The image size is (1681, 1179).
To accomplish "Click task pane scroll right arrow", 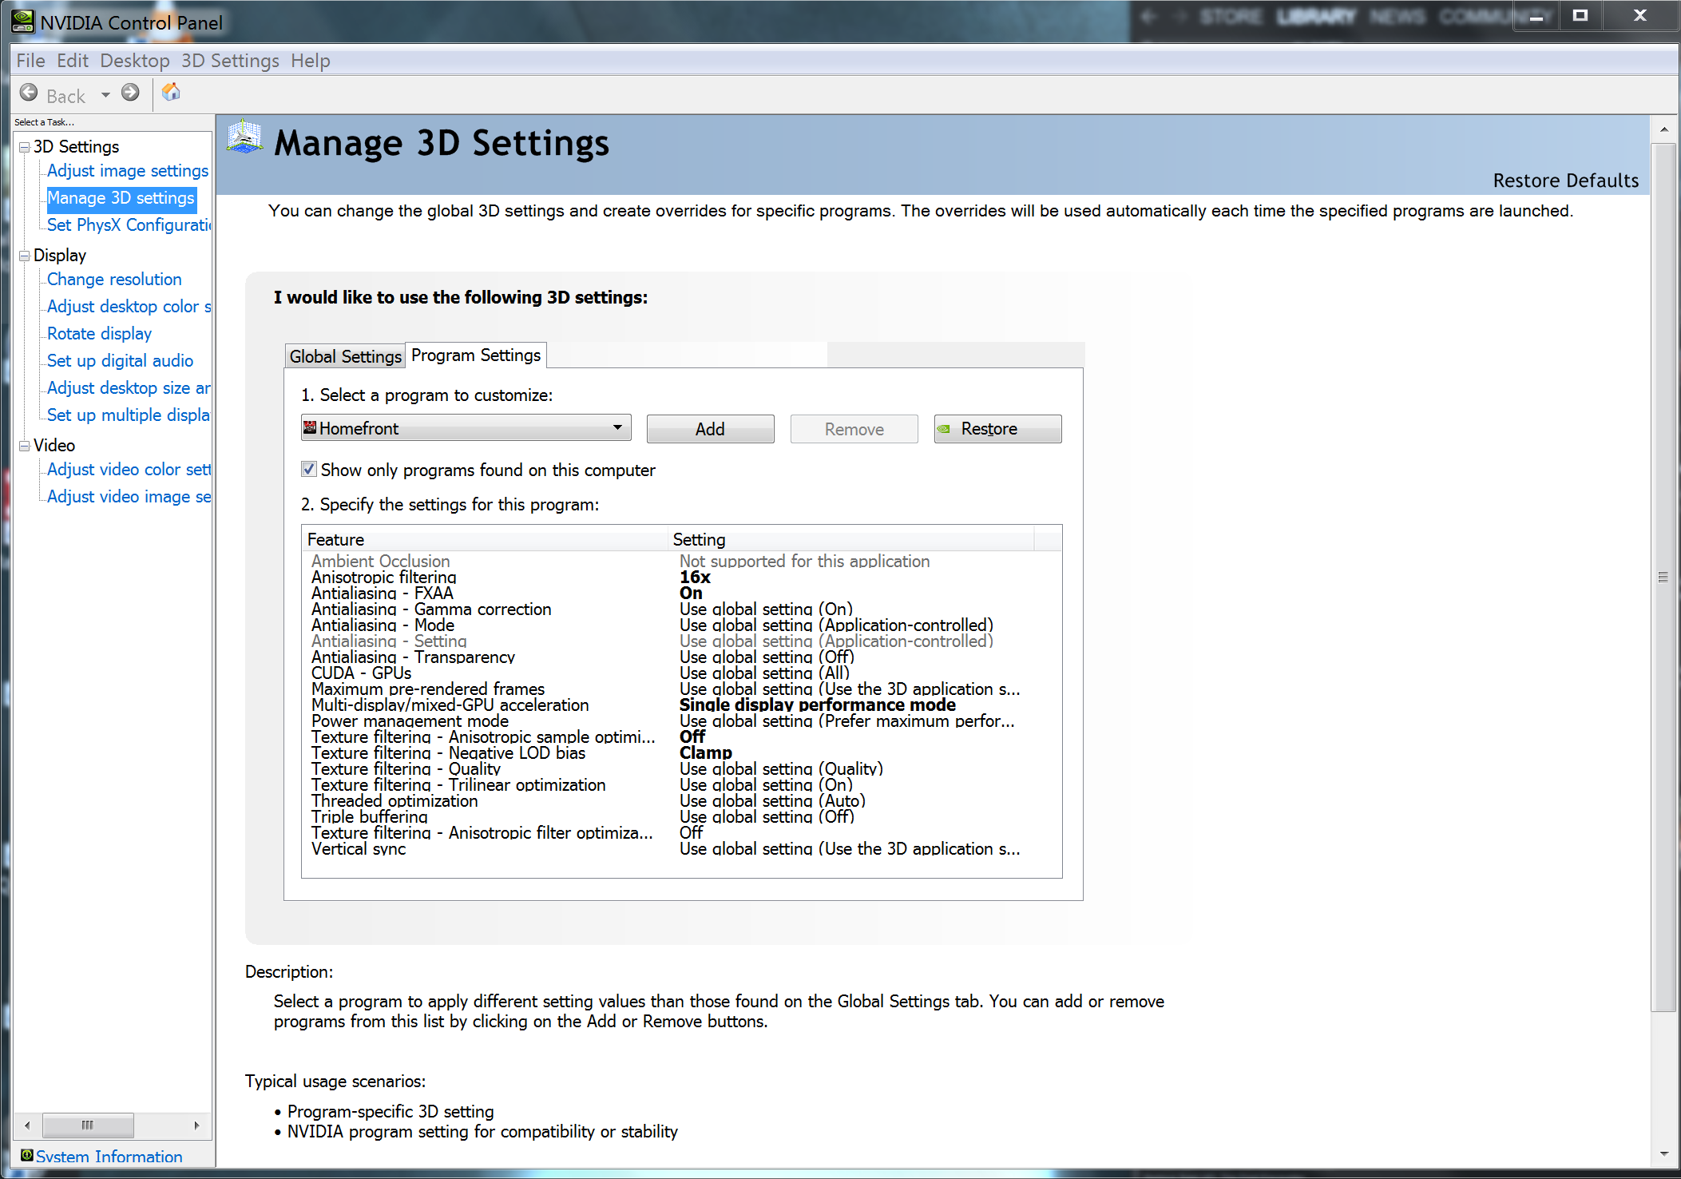I will tap(196, 1125).
